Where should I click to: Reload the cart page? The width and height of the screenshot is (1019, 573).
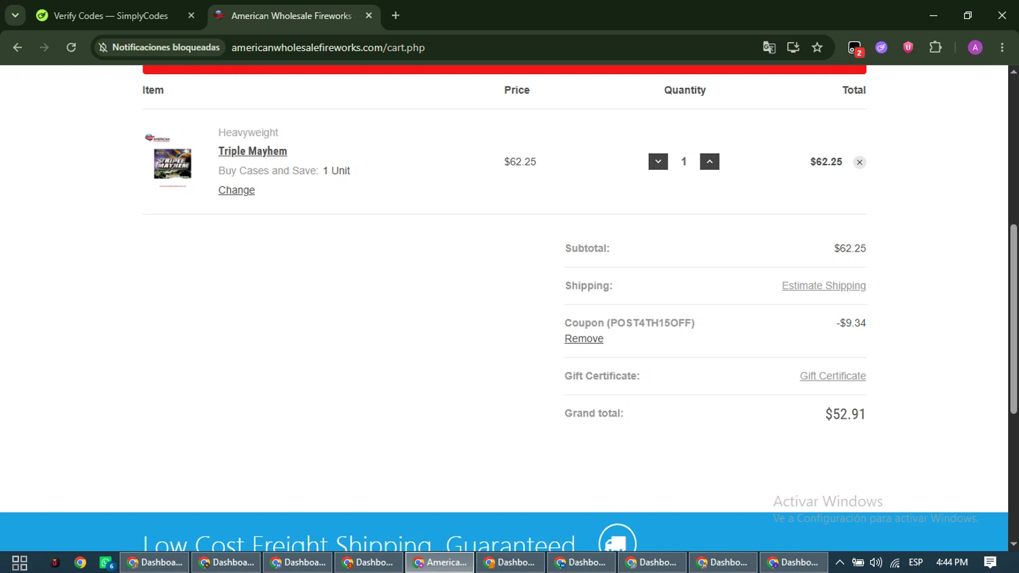pyautogui.click(x=71, y=48)
